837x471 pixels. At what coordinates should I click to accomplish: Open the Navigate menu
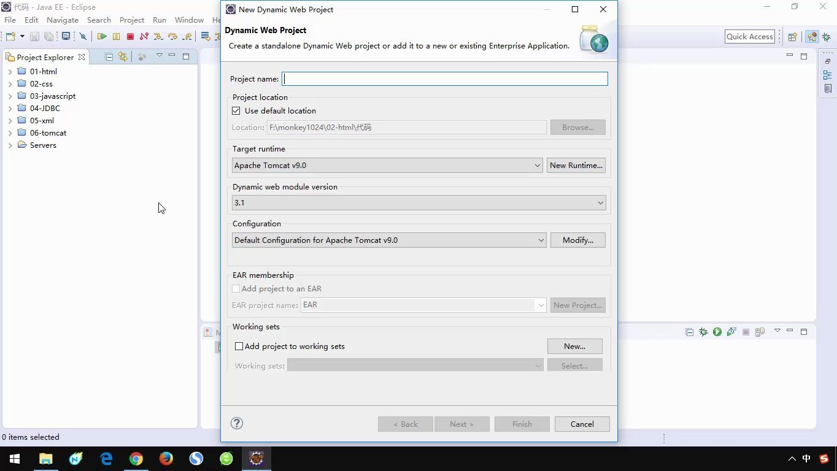[63, 20]
